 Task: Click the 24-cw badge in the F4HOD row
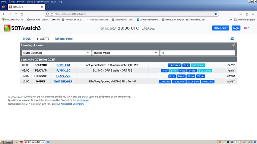coord(200,76)
